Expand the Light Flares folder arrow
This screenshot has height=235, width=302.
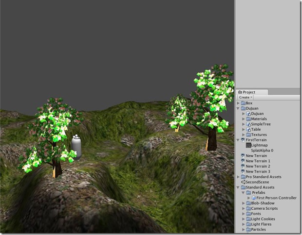pyautogui.click(x=244, y=224)
